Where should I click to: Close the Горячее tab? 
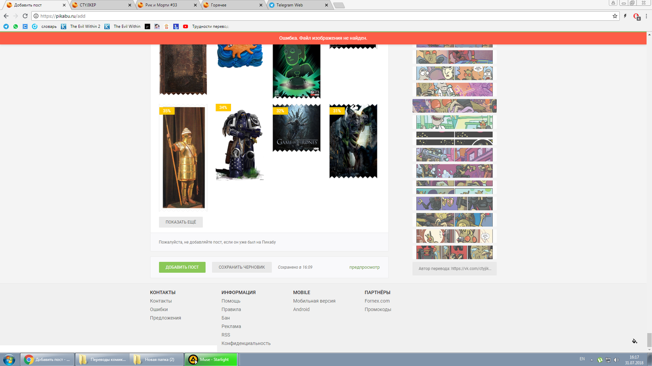(x=261, y=5)
